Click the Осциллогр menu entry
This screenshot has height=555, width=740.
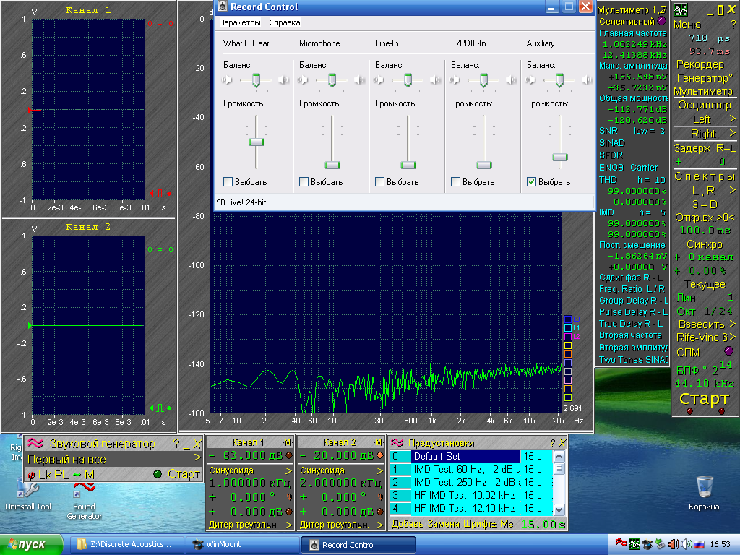(x=704, y=105)
